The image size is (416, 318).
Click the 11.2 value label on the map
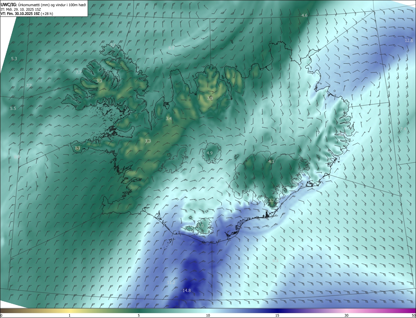pos(171,283)
